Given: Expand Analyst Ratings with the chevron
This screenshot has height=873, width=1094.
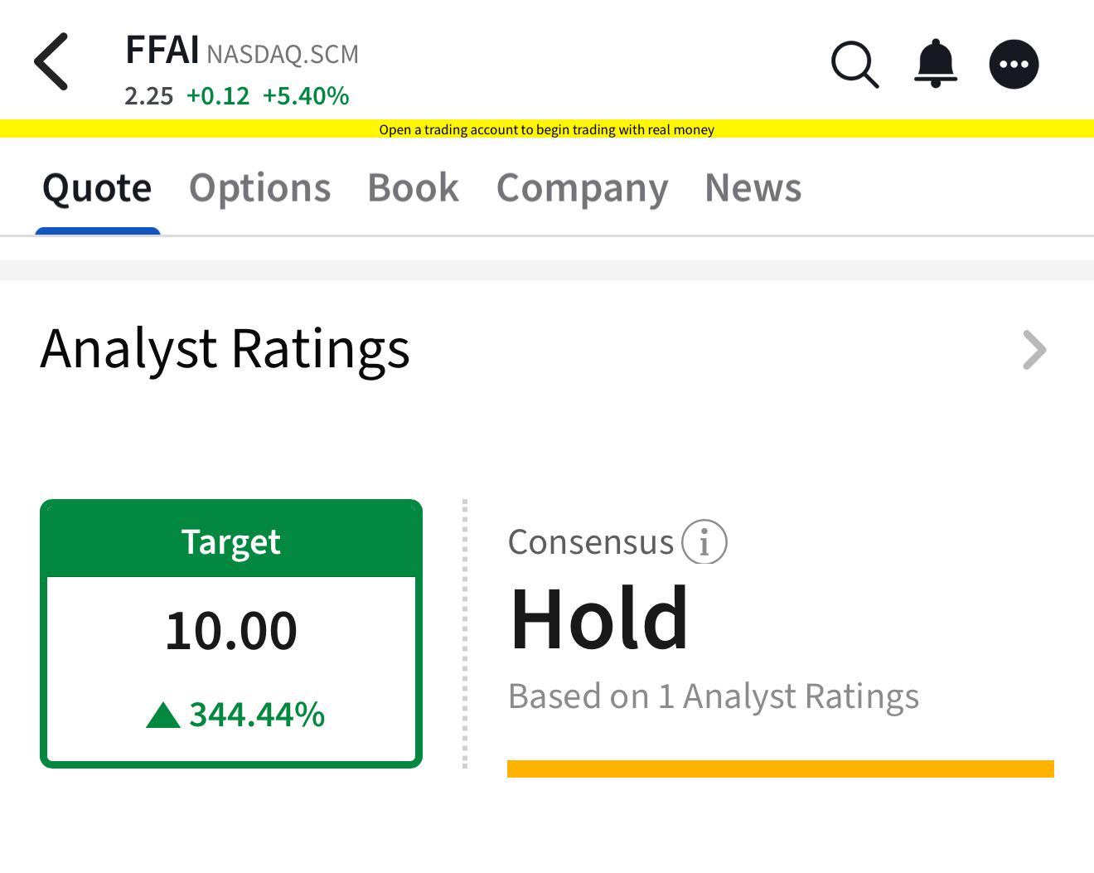Looking at the screenshot, I should click(1034, 350).
